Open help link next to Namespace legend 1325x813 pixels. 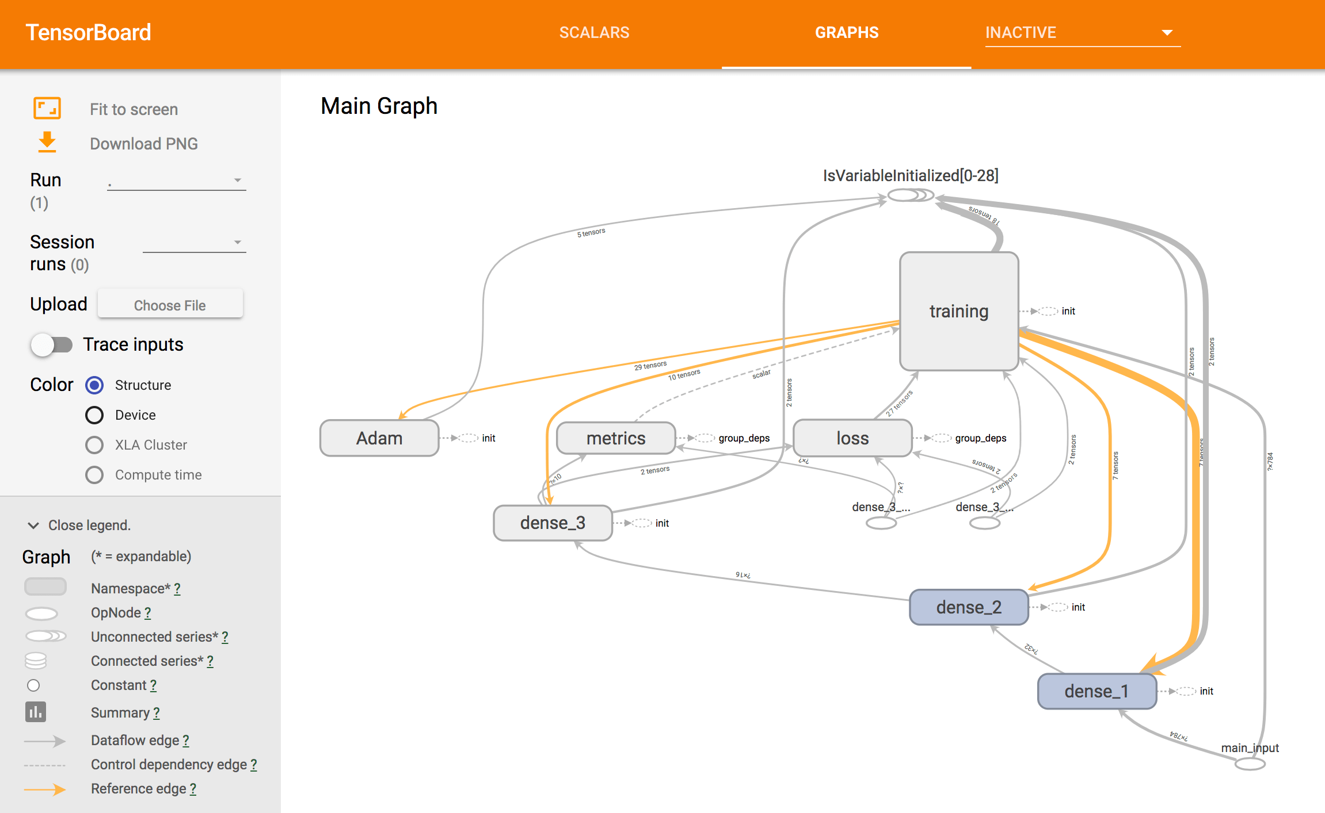point(177,589)
